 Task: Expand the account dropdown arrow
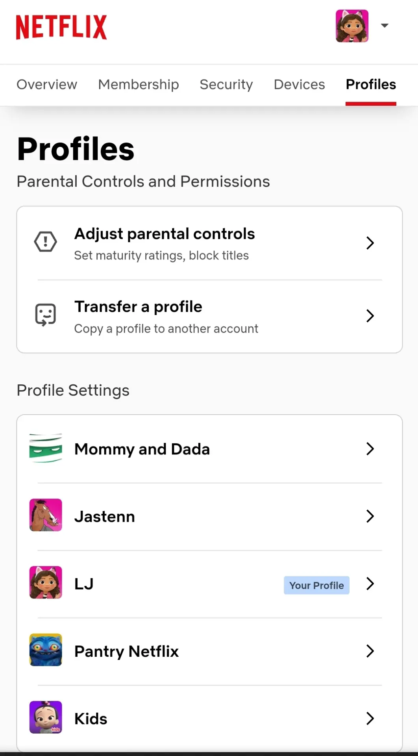tap(385, 26)
